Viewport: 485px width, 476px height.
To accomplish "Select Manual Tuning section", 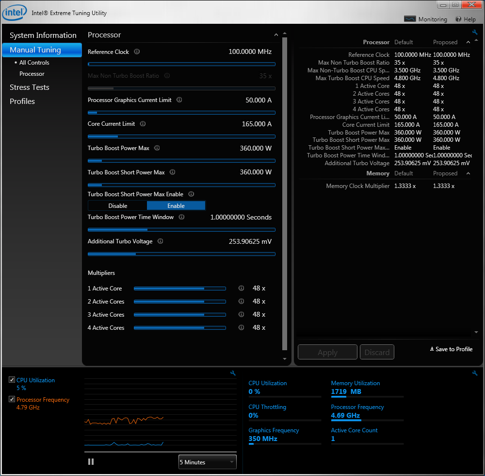I will [x=42, y=50].
